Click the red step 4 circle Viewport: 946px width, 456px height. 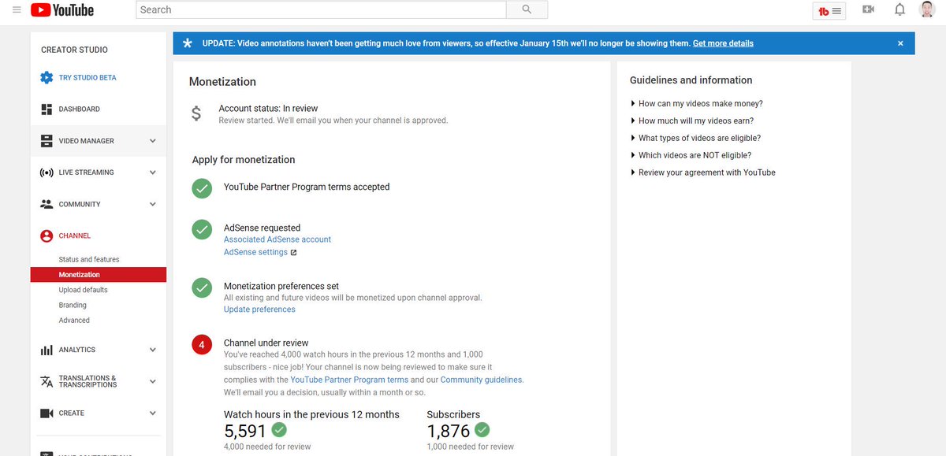pos(203,345)
